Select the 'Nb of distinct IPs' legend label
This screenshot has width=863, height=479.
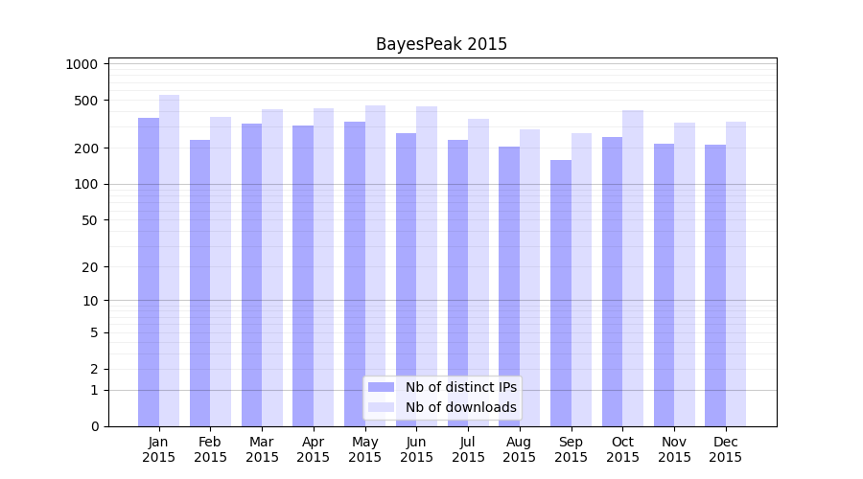click(x=460, y=387)
